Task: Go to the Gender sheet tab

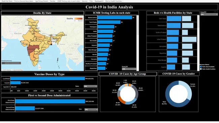Action: (x=53, y=1)
